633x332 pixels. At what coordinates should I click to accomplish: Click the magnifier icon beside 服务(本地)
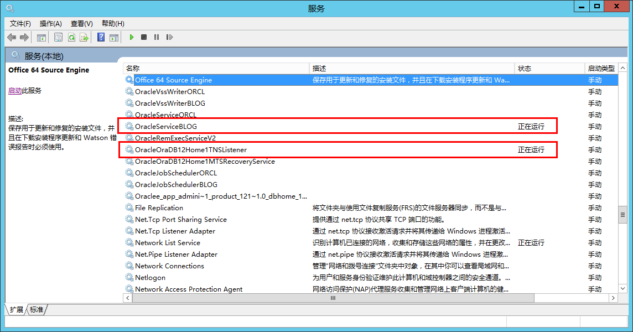coord(15,55)
